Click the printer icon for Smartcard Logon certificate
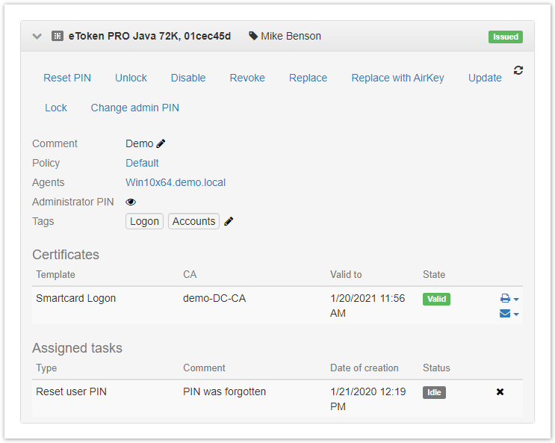 click(505, 299)
